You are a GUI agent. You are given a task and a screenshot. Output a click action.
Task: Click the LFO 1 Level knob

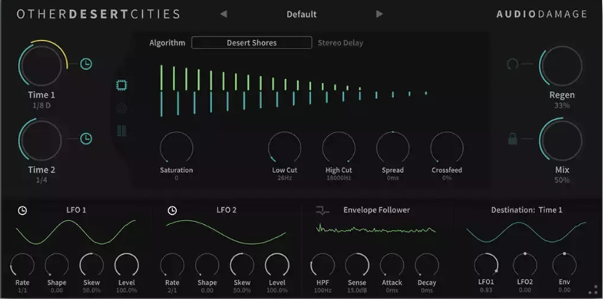pos(126,265)
